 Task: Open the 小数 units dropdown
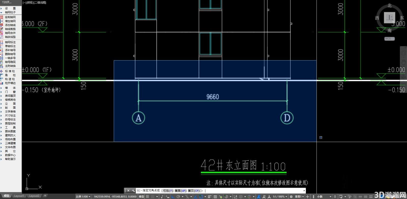tap(324, 196)
